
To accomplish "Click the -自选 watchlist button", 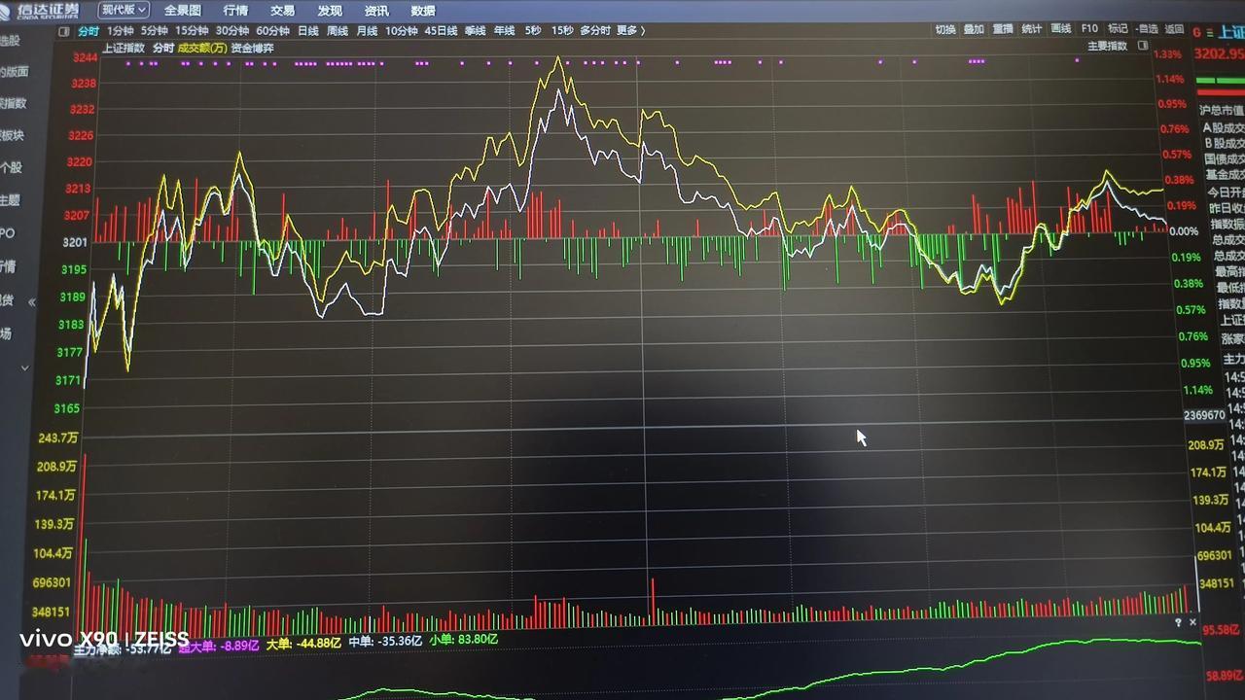I will coord(1147,29).
